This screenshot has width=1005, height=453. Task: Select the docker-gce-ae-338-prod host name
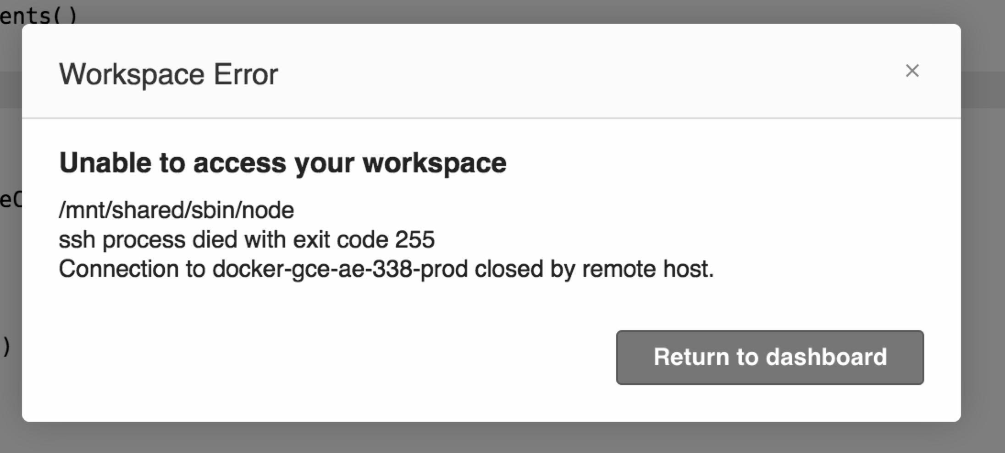(340, 269)
